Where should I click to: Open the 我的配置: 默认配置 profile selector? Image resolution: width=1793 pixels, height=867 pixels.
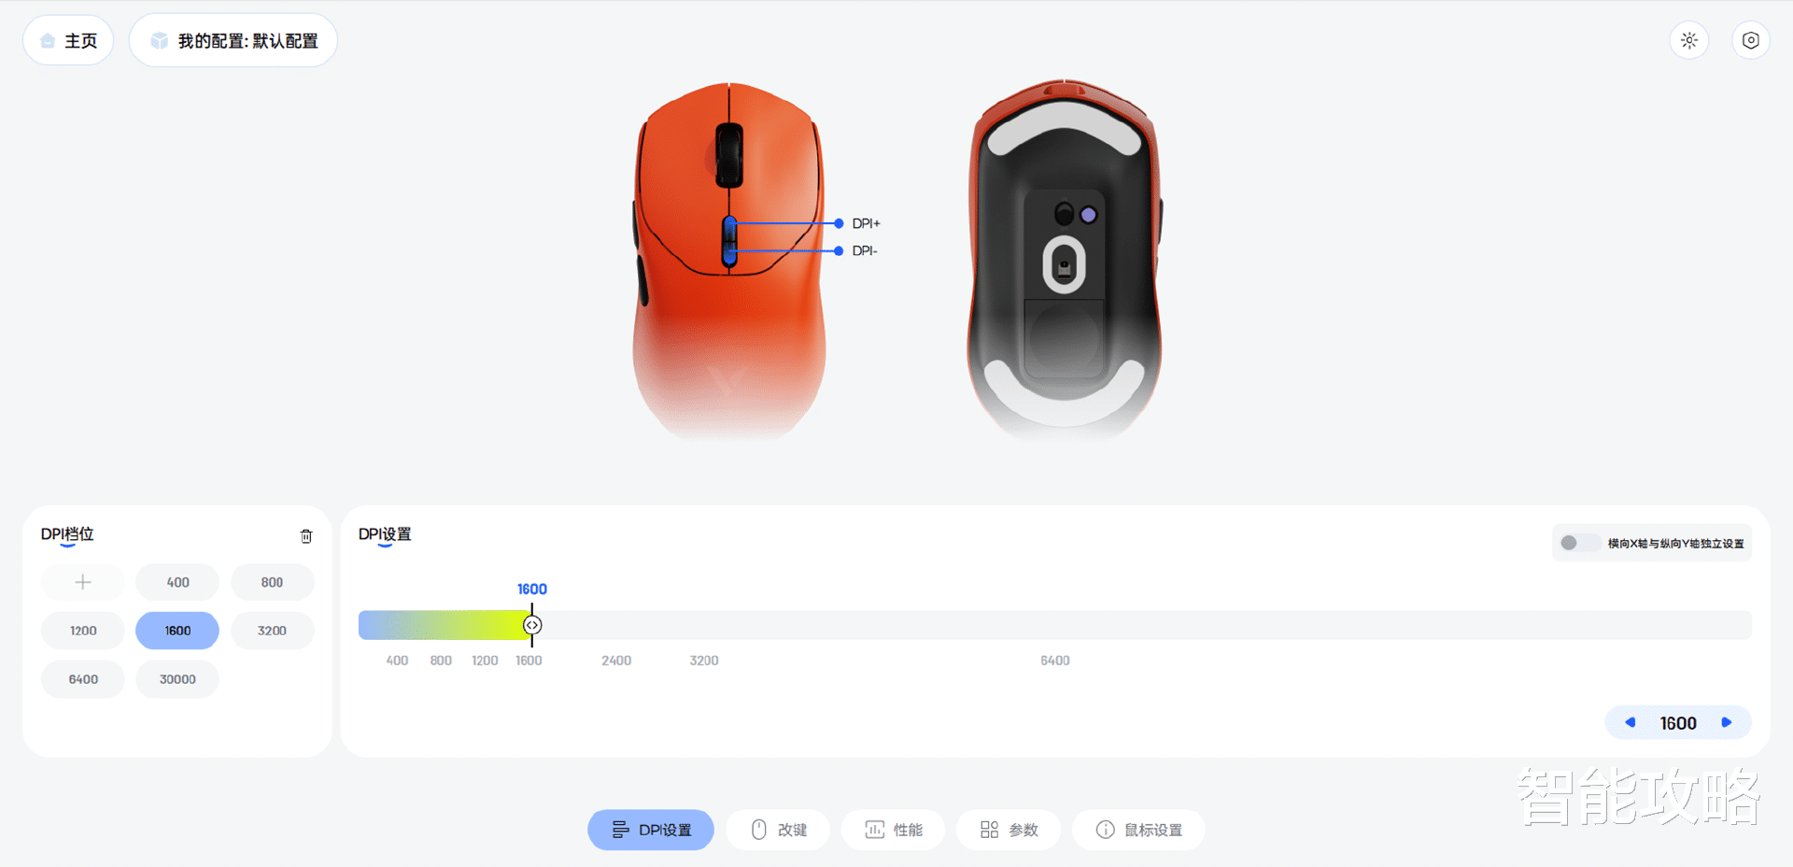[x=233, y=40]
